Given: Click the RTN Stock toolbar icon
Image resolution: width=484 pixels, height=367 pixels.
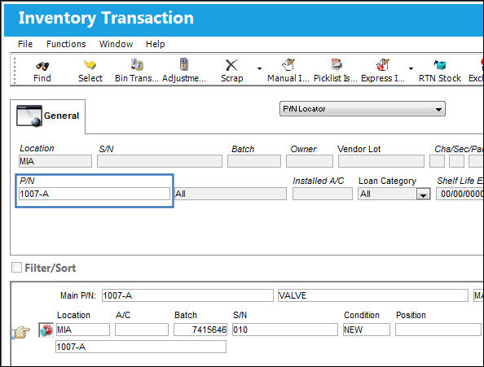Looking at the screenshot, I should (440, 65).
